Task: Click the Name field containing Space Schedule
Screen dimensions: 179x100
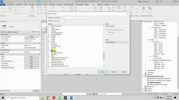Action: (x=117, y=26)
